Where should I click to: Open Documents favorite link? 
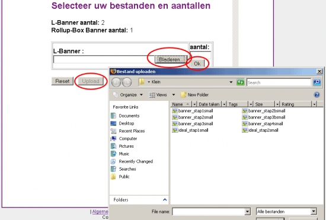click(x=125, y=116)
